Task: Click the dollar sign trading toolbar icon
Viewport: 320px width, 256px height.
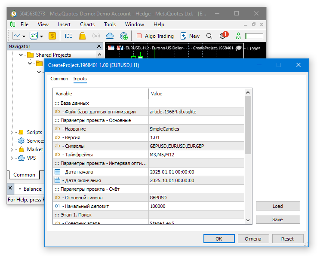Action: pyautogui.click(x=52, y=36)
